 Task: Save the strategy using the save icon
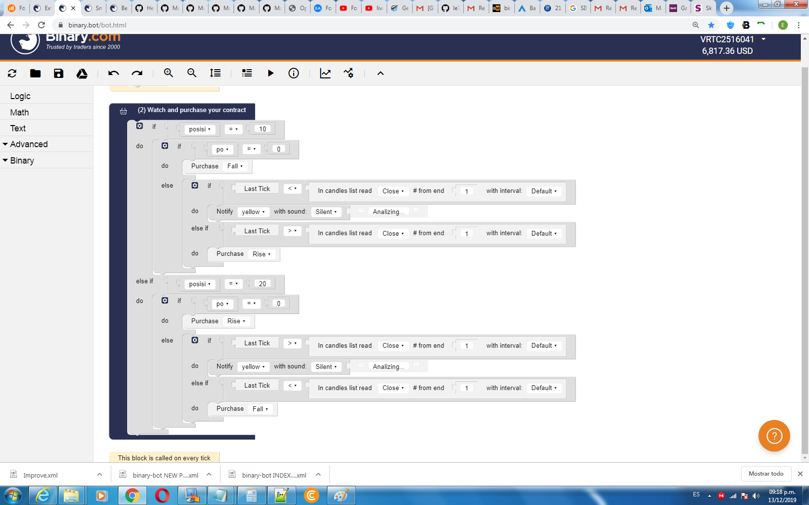58,73
